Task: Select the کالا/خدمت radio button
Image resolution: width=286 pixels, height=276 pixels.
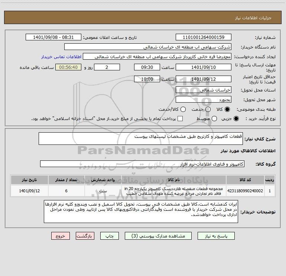Action: coord(183,109)
